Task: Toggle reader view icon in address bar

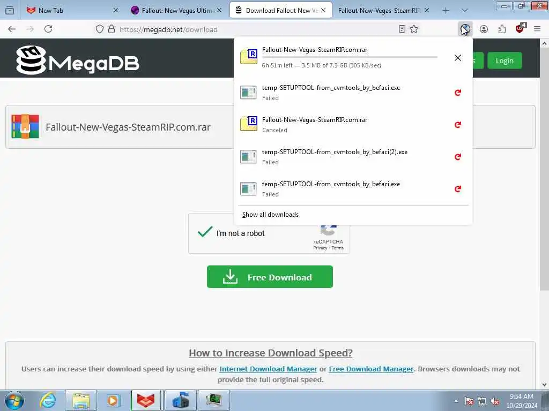Action: click(x=402, y=29)
